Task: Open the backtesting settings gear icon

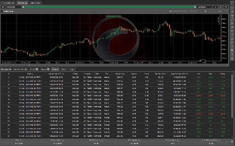Action: pos(3,7)
